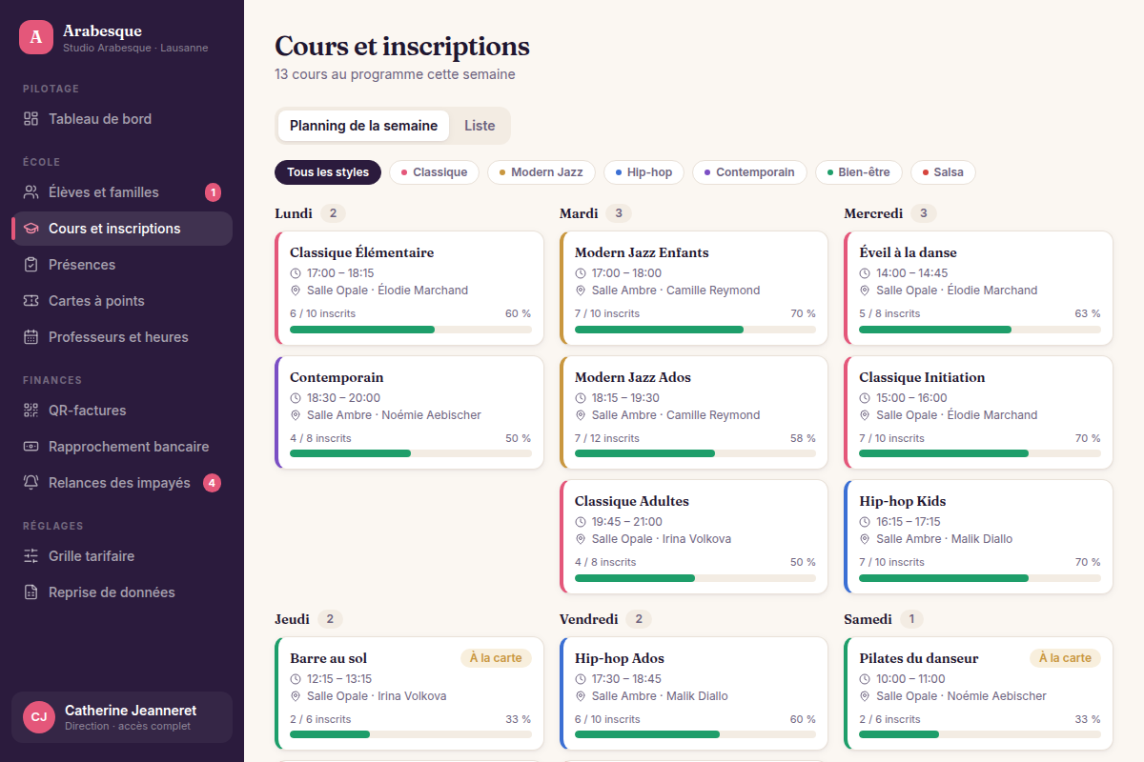Filter courses by Hip-hop style
Image resolution: width=1144 pixels, height=762 pixels.
tap(643, 172)
